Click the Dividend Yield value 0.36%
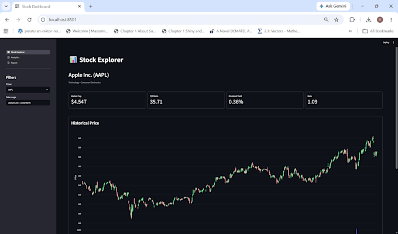 (236, 102)
